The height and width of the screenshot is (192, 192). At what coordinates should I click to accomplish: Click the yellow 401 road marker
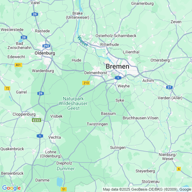(18, 65)
